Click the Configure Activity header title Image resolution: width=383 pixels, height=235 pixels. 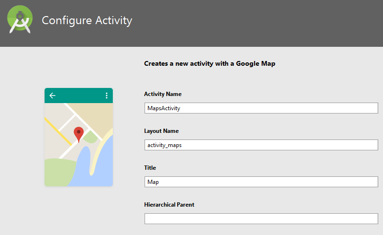(x=87, y=20)
